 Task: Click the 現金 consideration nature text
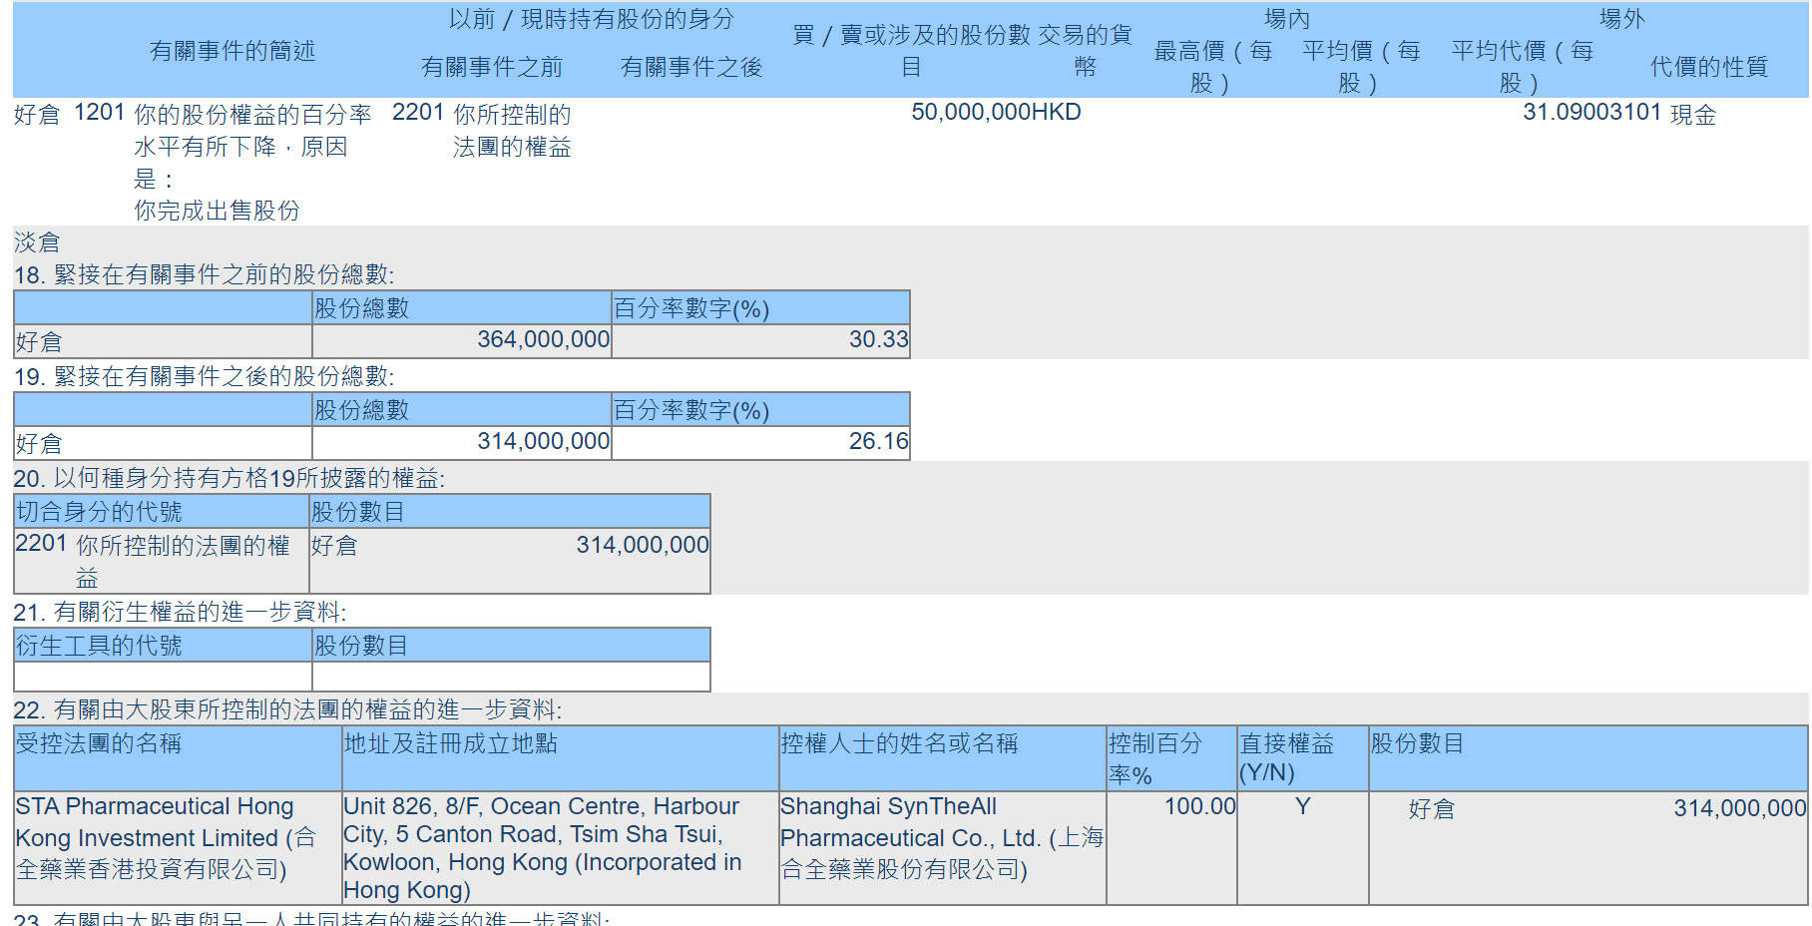pyautogui.click(x=1692, y=115)
